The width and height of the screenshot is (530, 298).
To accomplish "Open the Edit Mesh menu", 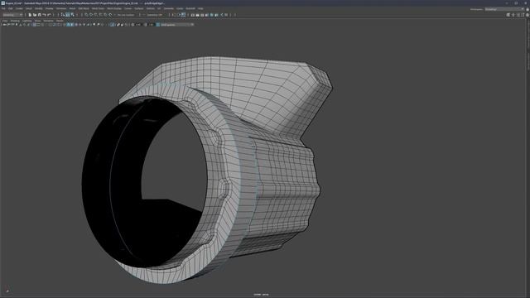I will [x=84, y=8].
